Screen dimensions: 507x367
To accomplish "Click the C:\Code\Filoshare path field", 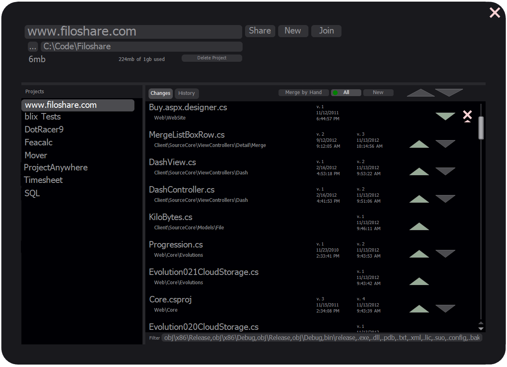I will (x=141, y=46).
